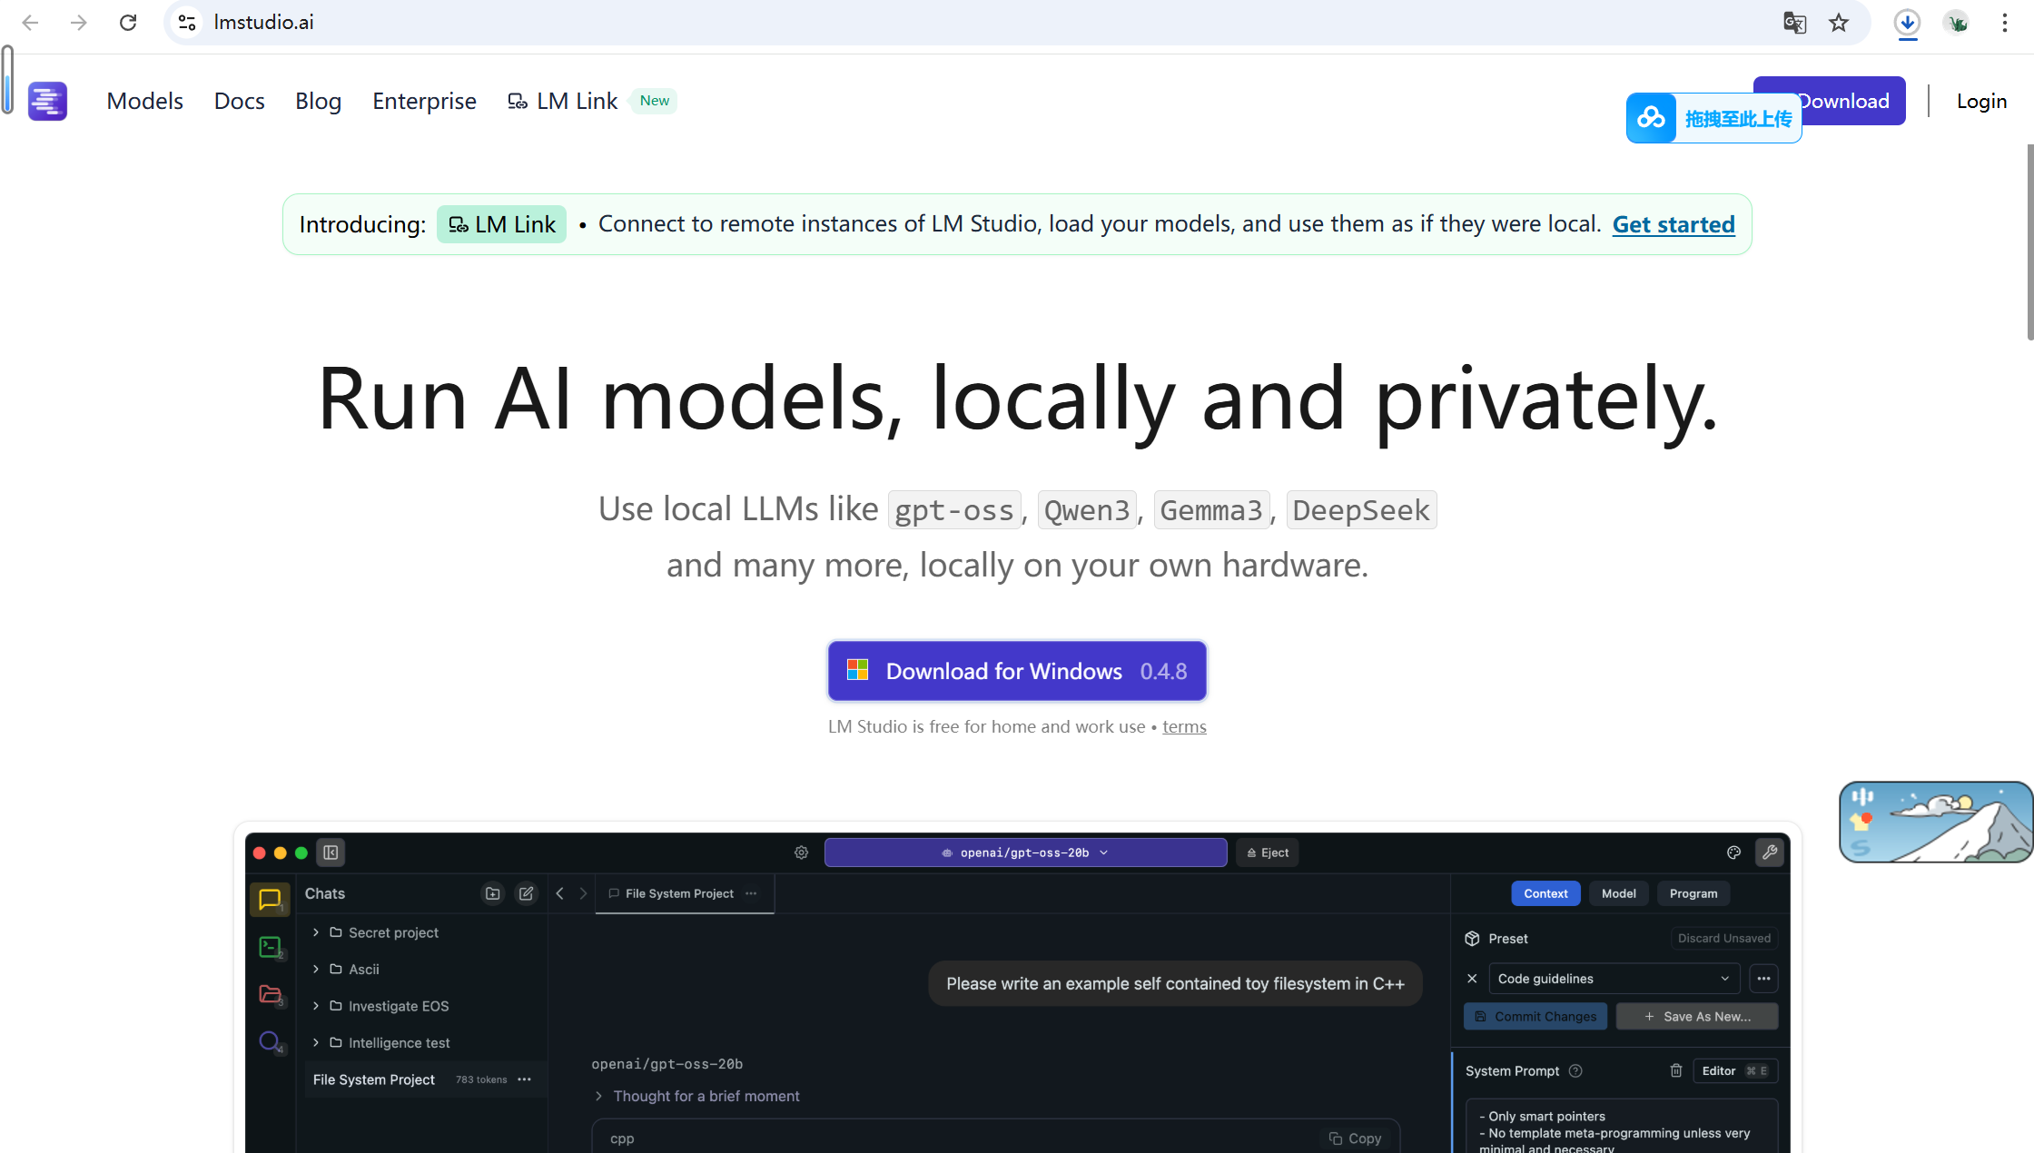Click Login in the header
This screenshot has height=1153, width=2034.
1981,101
